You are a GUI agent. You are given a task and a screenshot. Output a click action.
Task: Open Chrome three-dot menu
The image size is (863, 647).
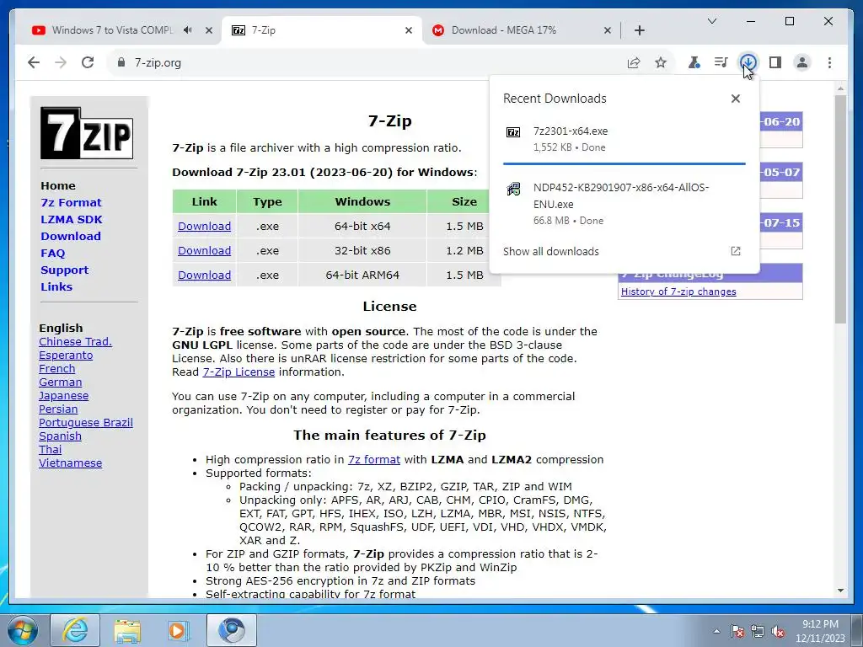(829, 62)
